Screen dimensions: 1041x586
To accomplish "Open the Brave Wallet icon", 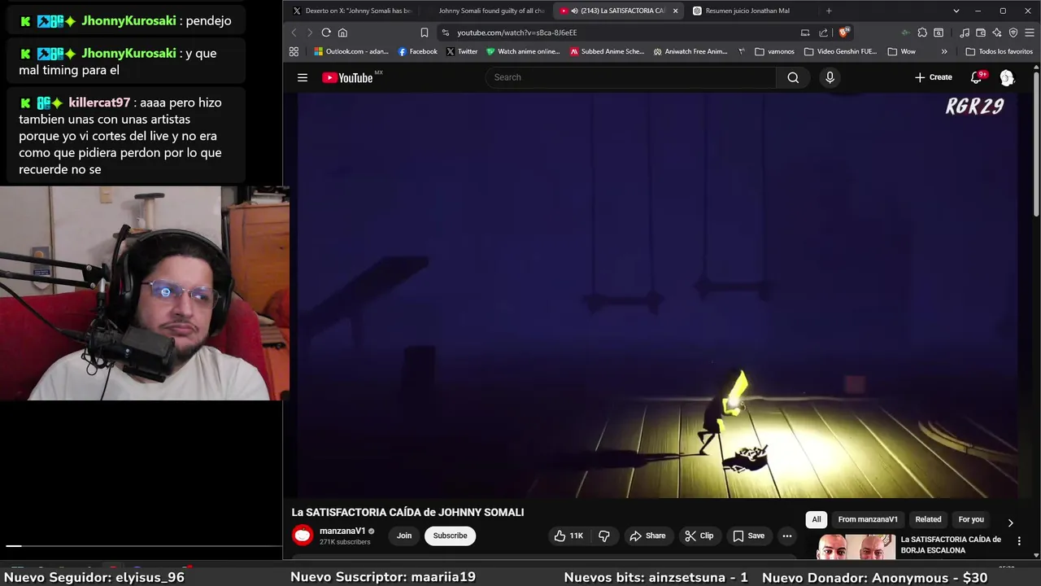I will 981,33.
